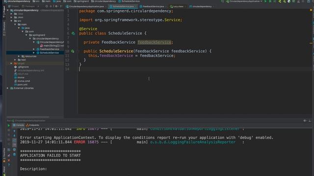Open run configuration dropdown CirculardependencyApplication
The height and width of the screenshot is (176, 314).
[x=244, y=1]
